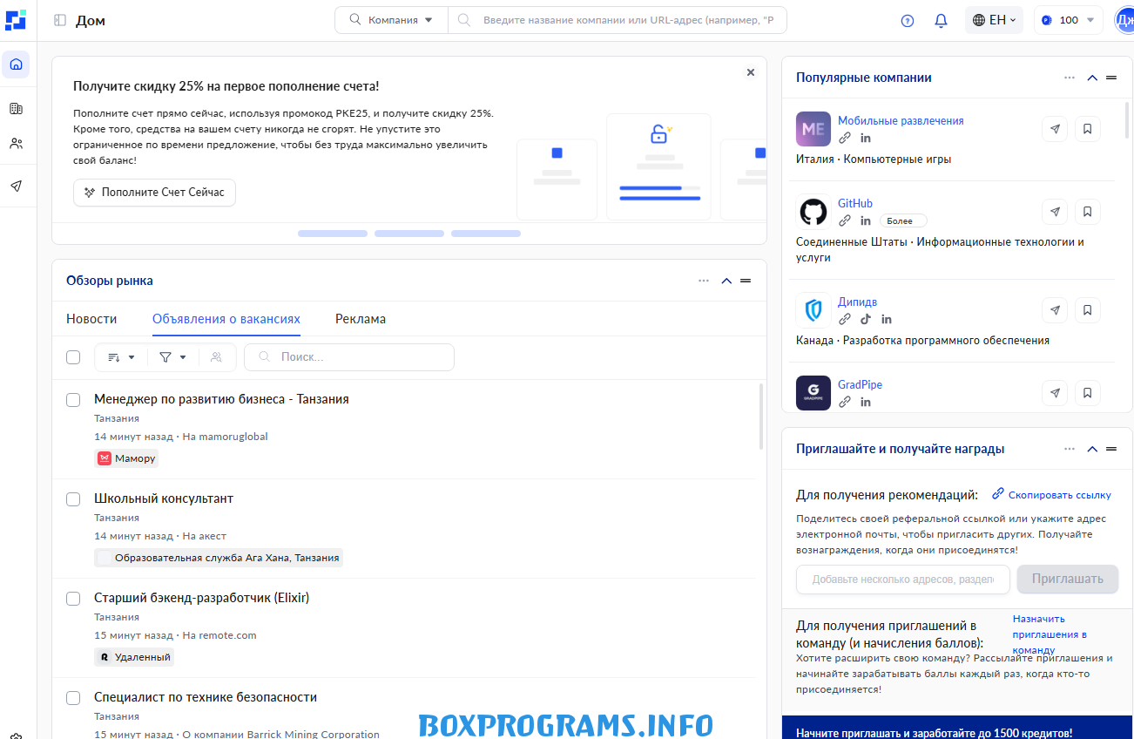Click the notifications bell icon
This screenshot has height=739, width=1134.
941,20
